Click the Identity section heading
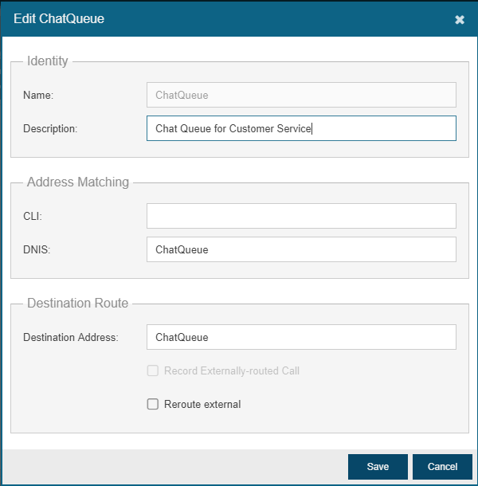This screenshot has height=486, width=478. [x=48, y=61]
